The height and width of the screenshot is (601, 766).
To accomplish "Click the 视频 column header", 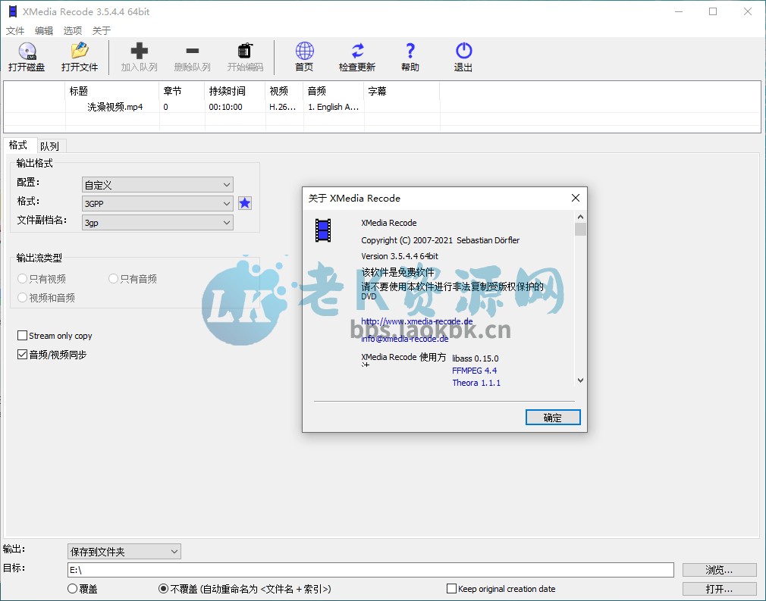I will pos(284,91).
